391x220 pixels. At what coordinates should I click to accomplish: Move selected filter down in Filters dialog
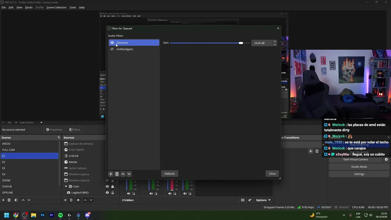[129, 174]
